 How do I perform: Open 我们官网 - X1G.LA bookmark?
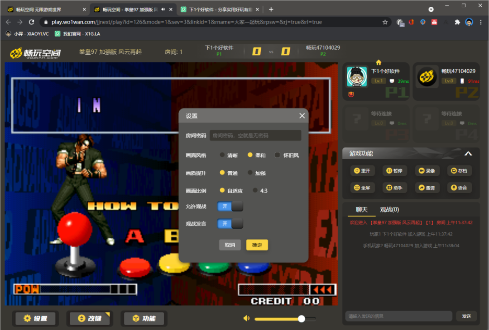(77, 33)
